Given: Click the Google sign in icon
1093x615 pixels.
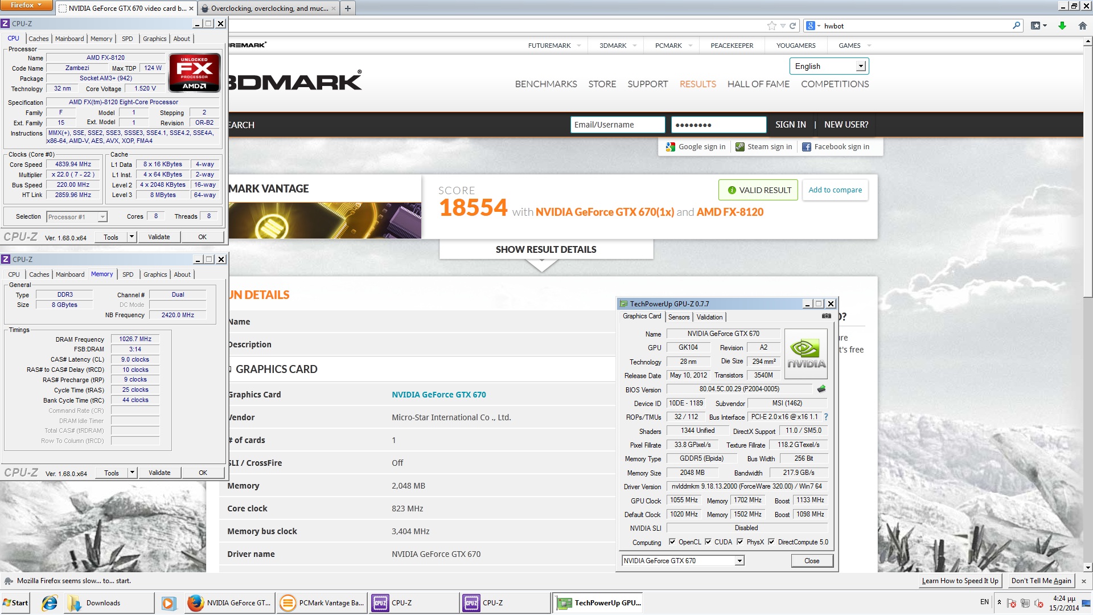Looking at the screenshot, I should tap(671, 147).
